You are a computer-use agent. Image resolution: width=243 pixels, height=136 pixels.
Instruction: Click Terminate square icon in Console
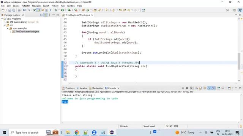(x=183, y=88)
